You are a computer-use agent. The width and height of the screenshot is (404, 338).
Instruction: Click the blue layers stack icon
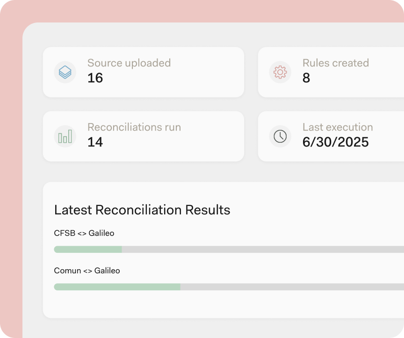pos(65,72)
